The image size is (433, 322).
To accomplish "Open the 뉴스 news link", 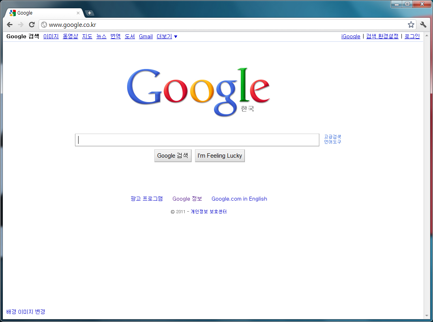I will [x=101, y=36].
